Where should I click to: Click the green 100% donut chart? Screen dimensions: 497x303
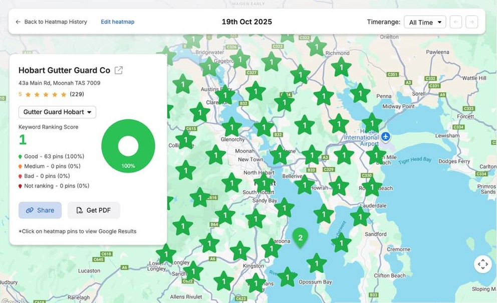(x=128, y=146)
